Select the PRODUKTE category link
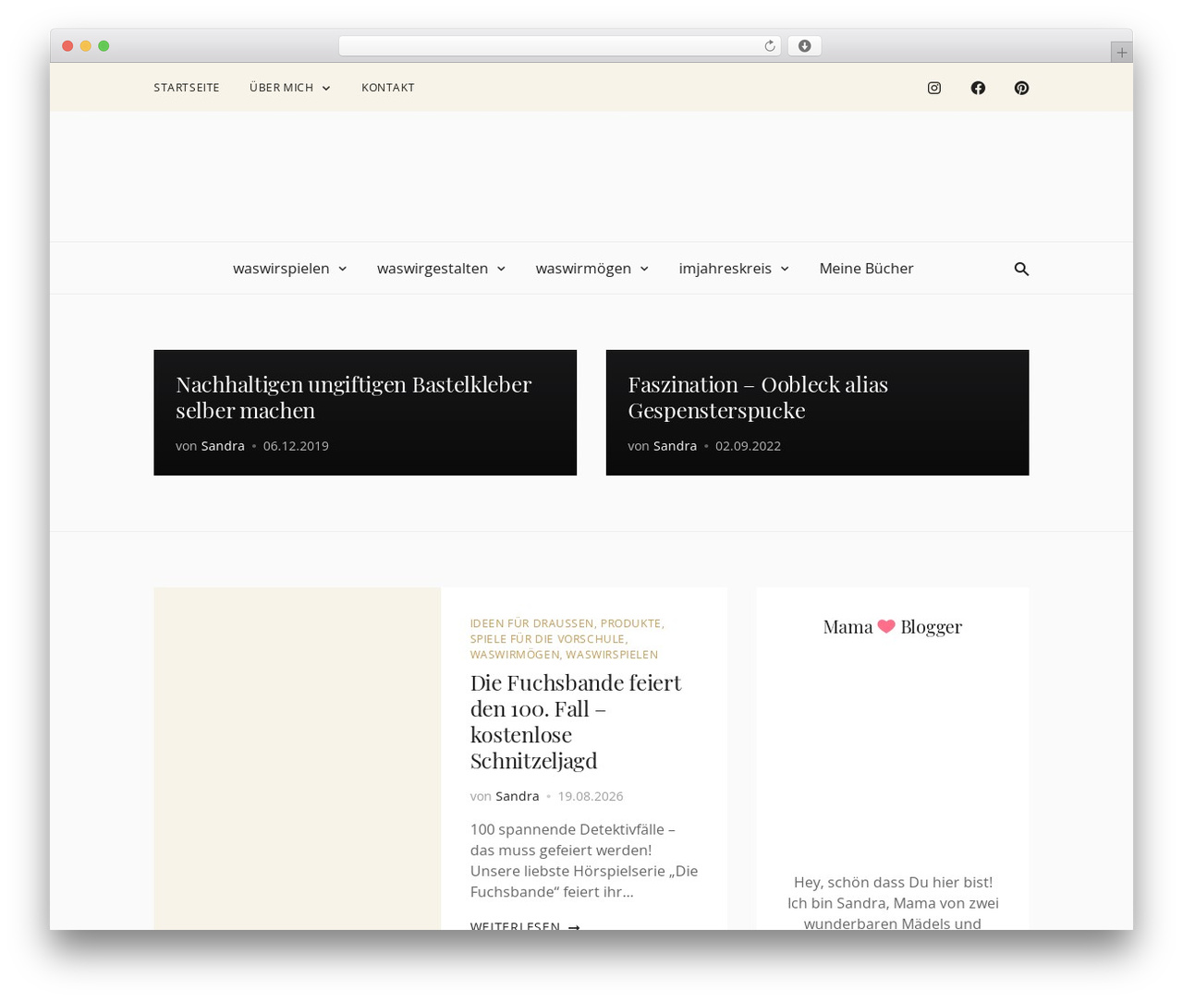 [630, 623]
